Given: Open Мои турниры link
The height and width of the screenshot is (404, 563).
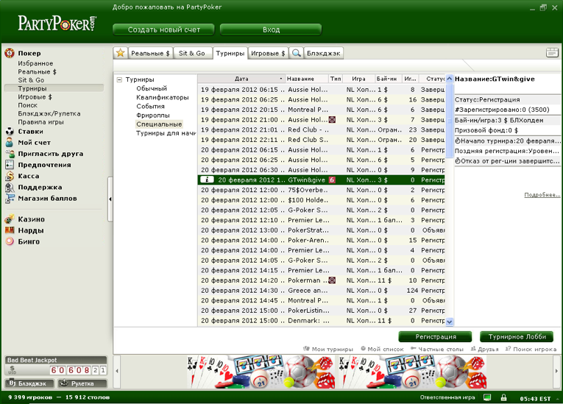Looking at the screenshot, I should click(328, 349).
